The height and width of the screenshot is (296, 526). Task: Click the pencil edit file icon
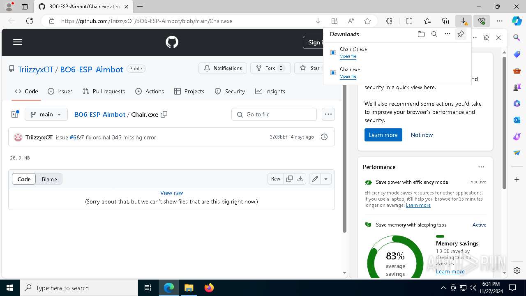click(x=315, y=179)
